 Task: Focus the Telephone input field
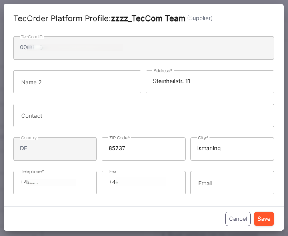55,183
